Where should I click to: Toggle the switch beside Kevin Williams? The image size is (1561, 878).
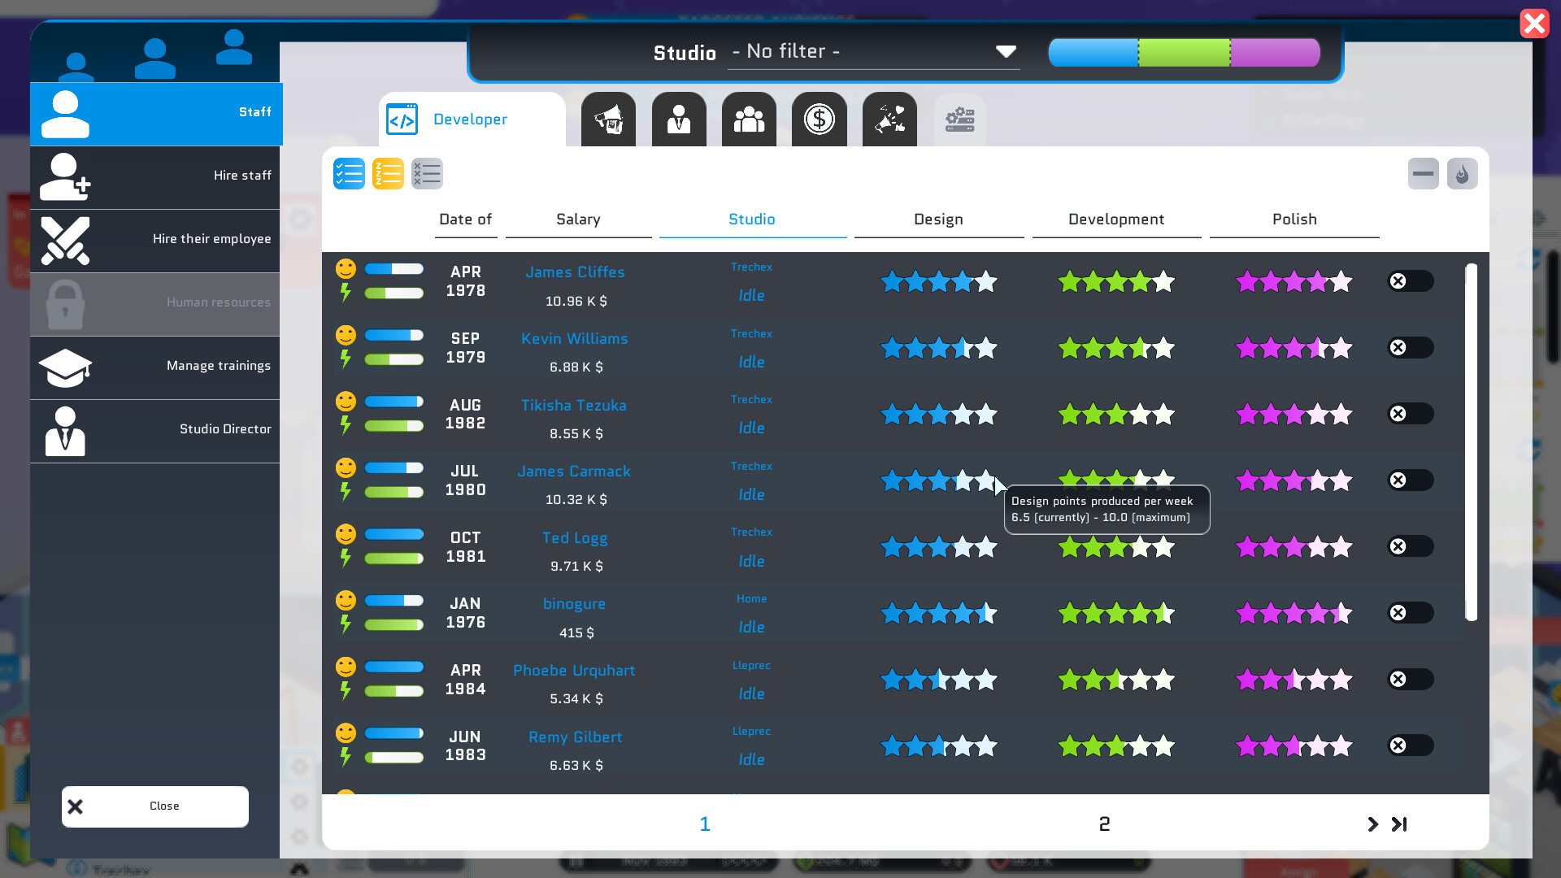pos(1410,347)
